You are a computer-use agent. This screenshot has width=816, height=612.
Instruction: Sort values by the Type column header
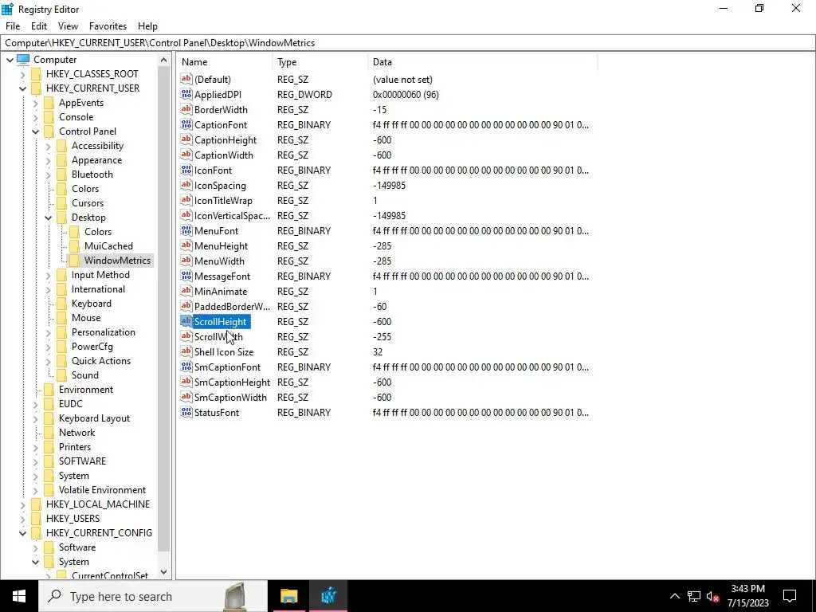320,62
